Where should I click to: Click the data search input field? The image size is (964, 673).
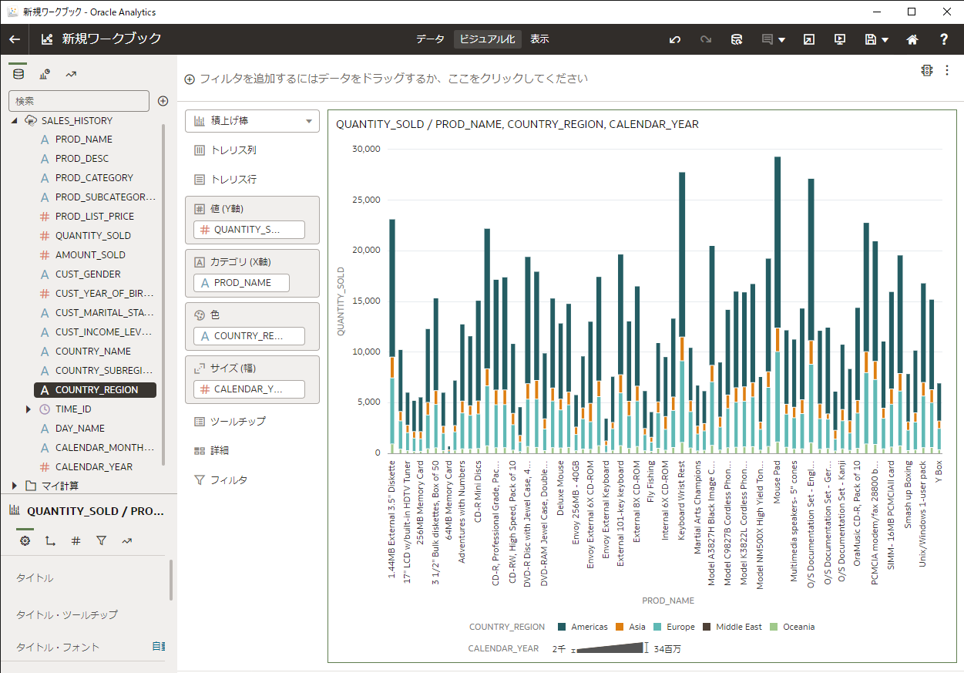(79, 101)
